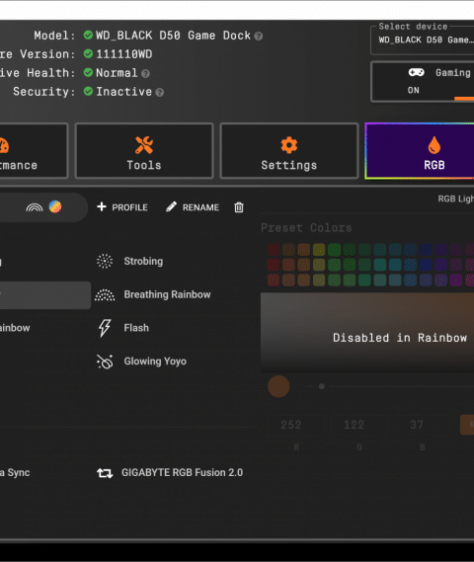Open the Performance tab
474x562 pixels.
(34, 150)
